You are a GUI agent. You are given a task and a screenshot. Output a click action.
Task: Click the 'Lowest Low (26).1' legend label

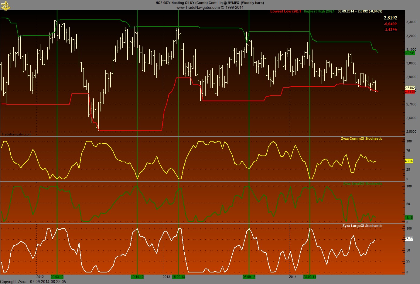click(x=286, y=12)
